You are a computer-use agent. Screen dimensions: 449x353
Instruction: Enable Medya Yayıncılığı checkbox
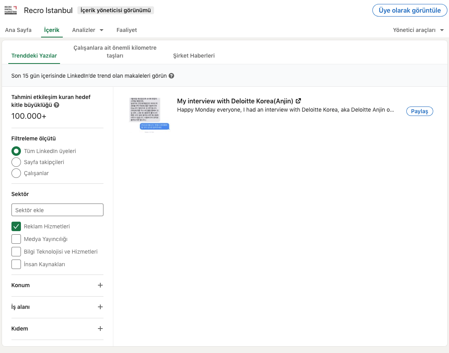click(x=16, y=239)
